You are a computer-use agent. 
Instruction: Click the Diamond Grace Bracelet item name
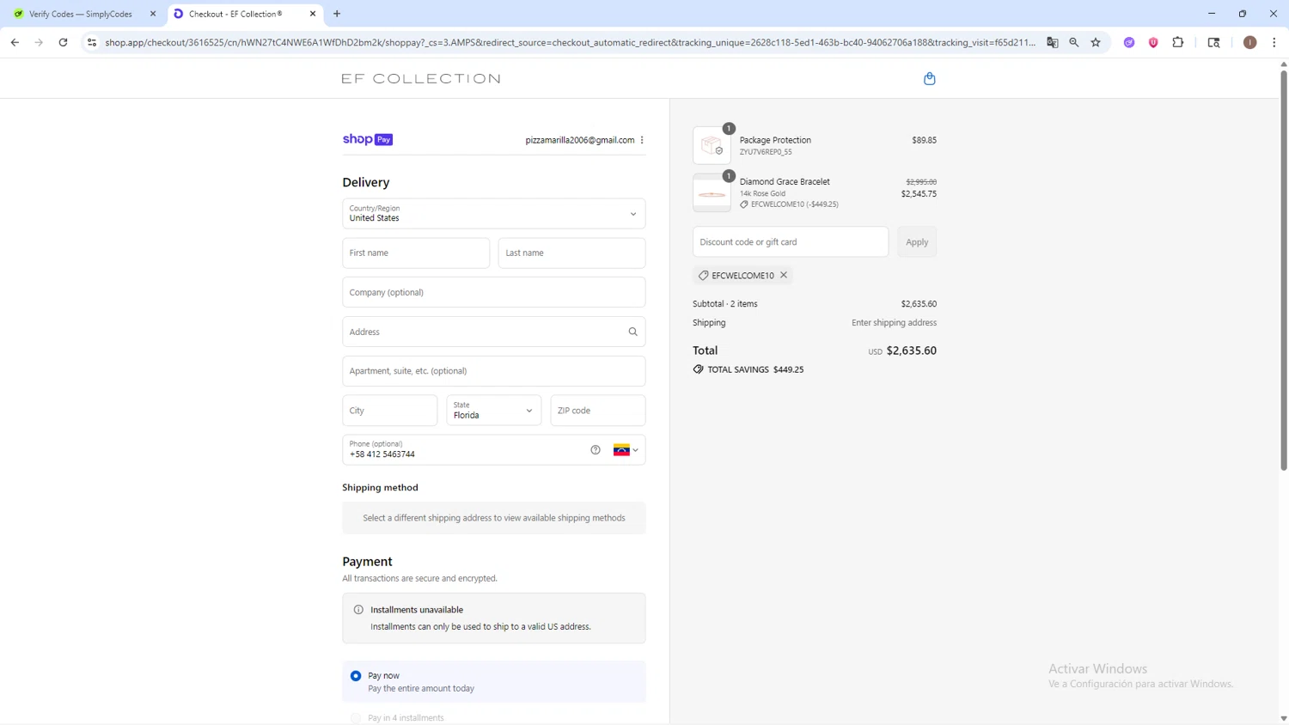(x=785, y=182)
